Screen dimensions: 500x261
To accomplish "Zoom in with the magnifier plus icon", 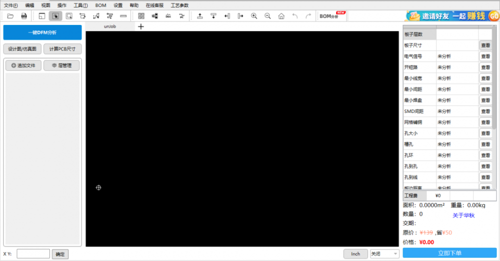I will click(x=254, y=16).
